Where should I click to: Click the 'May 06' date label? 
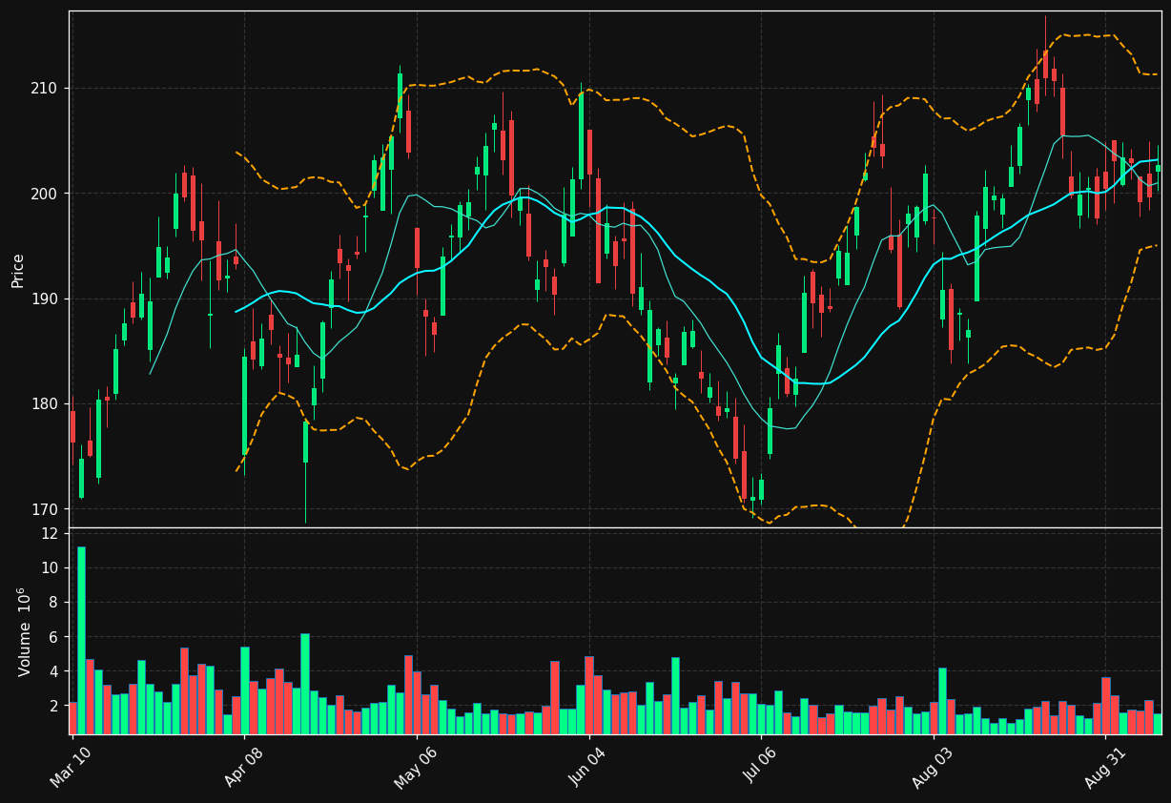(x=416, y=767)
